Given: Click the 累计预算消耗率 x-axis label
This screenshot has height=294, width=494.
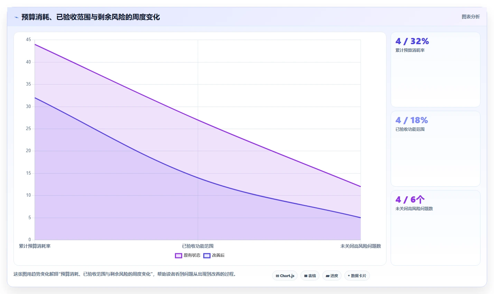Looking at the screenshot, I should [35, 246].
